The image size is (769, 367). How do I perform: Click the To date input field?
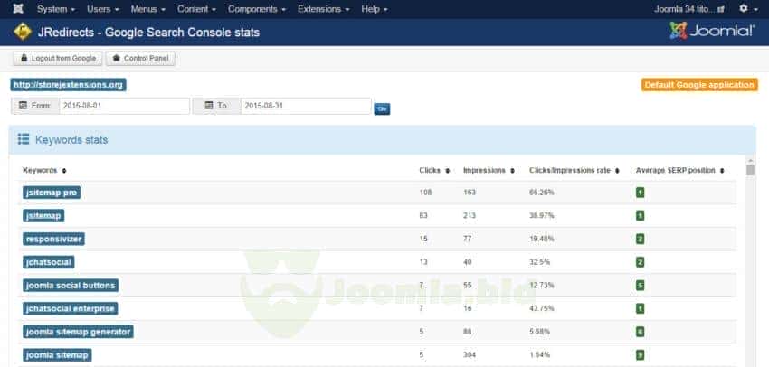point(306,106)
